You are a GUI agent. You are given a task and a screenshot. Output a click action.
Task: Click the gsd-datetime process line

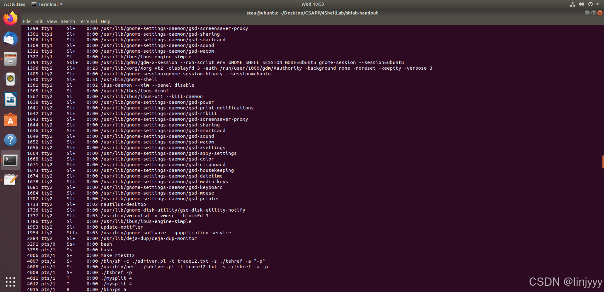(x=125, y=176)
